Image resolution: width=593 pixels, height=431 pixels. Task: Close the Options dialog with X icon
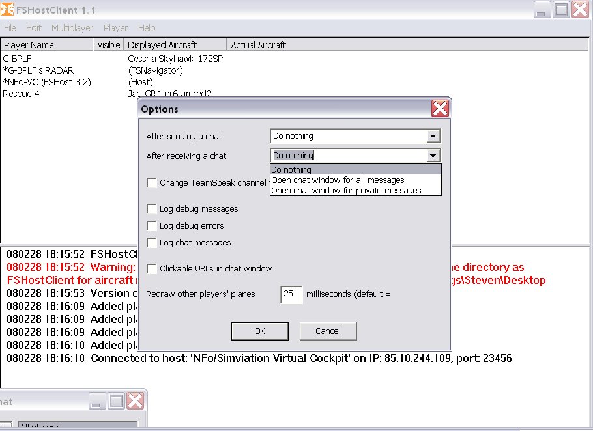click(x=440, y=109)
